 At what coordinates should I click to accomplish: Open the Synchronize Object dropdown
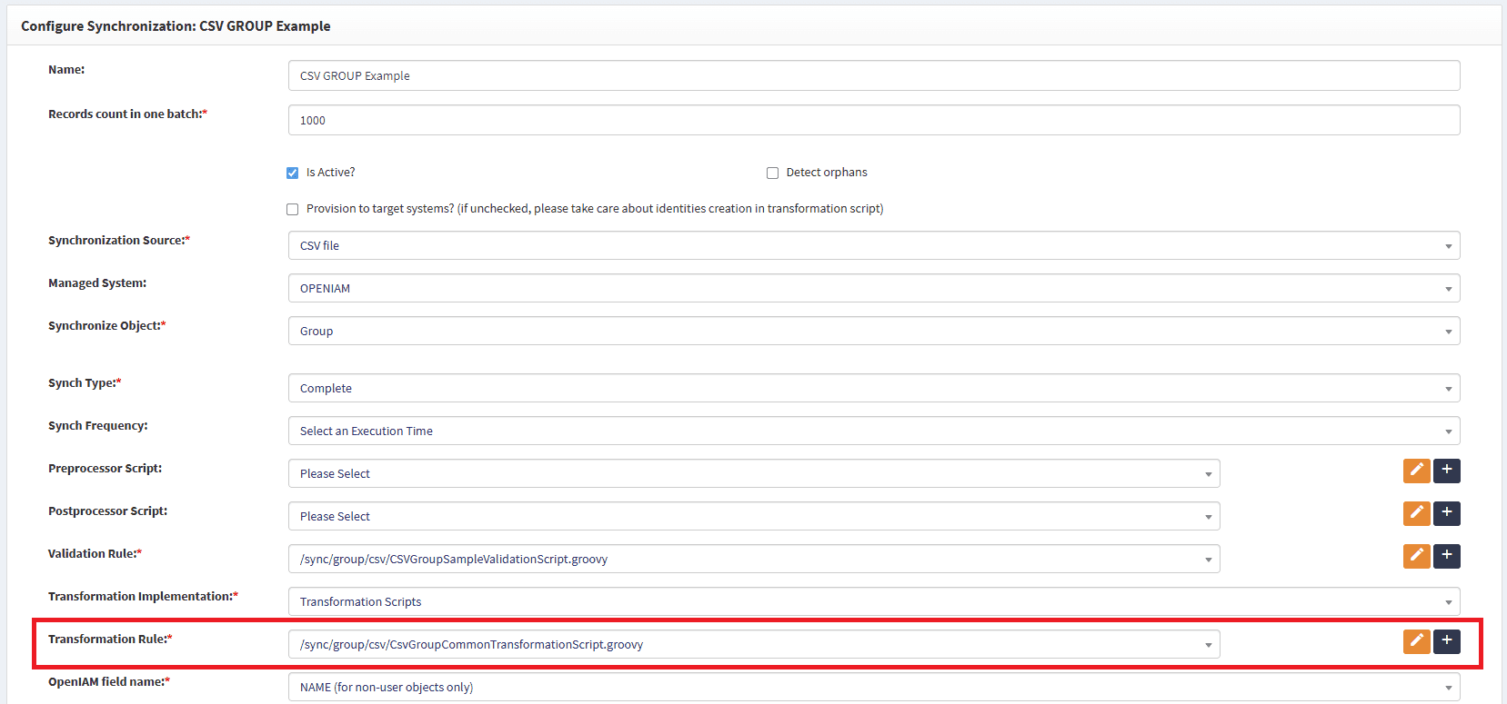click(x=873, y=331)
